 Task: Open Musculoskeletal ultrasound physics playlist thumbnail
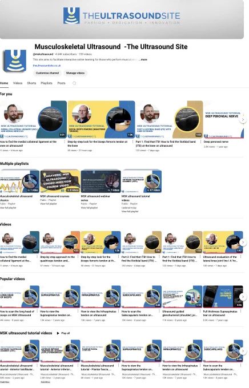(x=19, y=181)
